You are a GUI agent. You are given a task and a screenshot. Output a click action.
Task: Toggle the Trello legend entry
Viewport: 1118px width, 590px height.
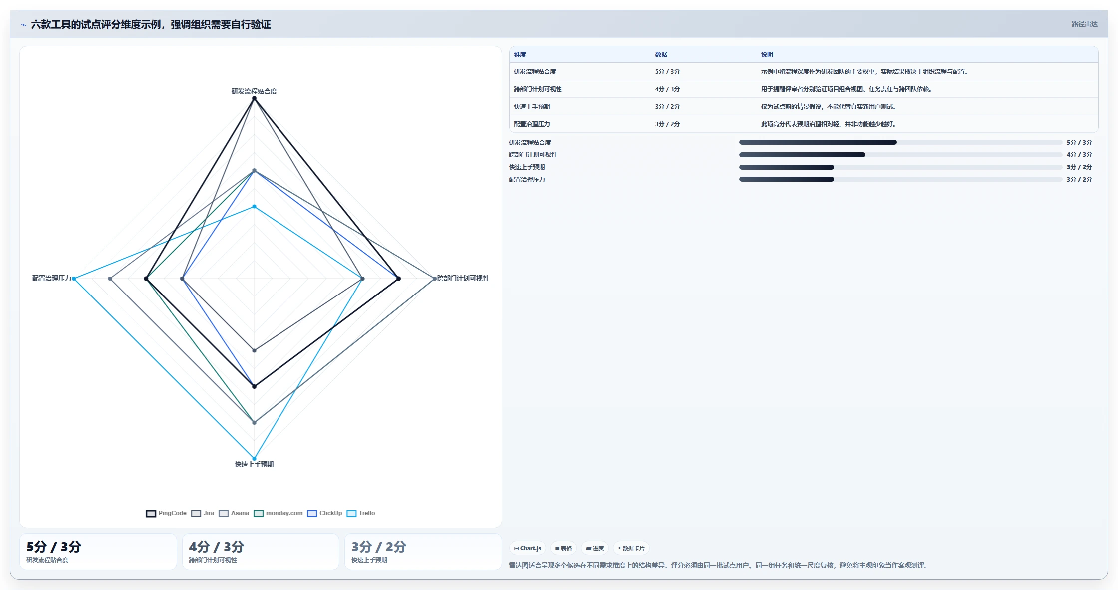(x=361, y=513)
